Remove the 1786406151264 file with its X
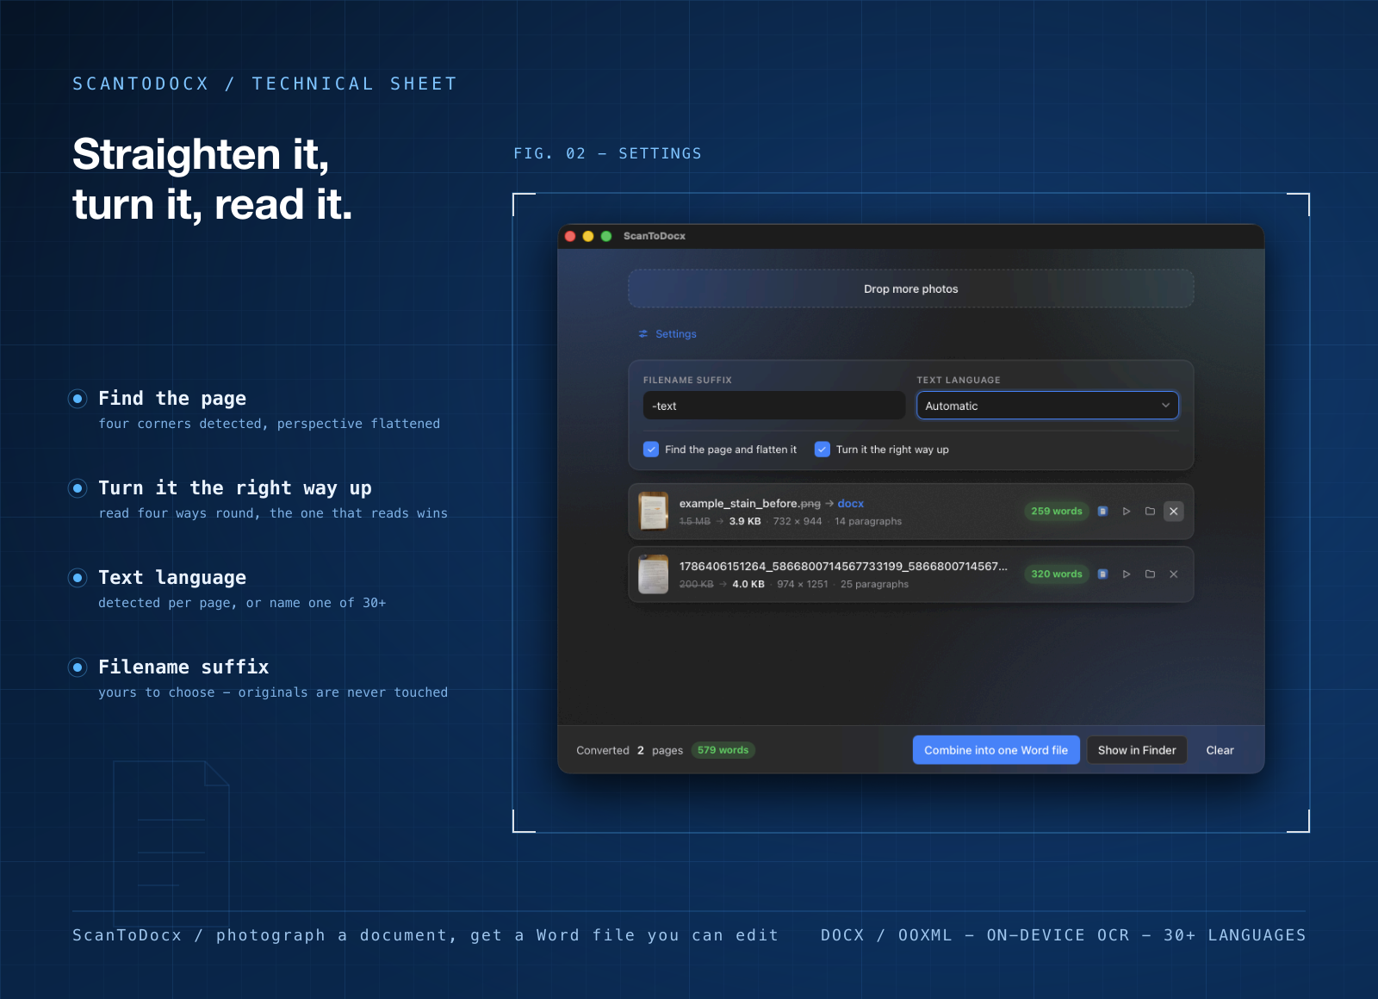Viewport: 1378px width, 999px height. [1173, 574]
